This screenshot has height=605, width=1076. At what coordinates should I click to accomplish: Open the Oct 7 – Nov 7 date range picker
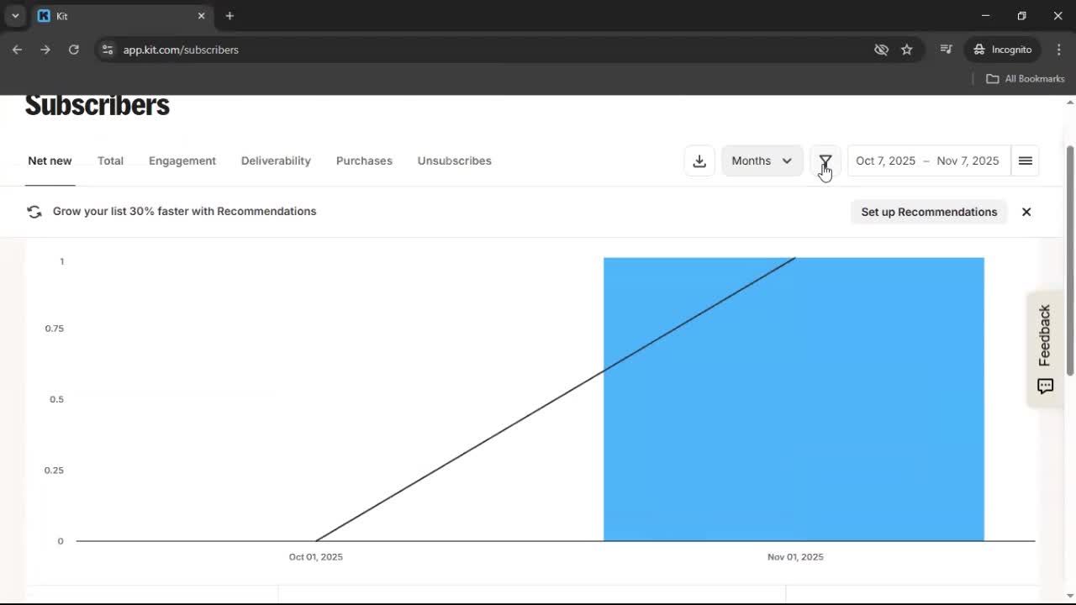pyautogui.click(x=926, y=160)
